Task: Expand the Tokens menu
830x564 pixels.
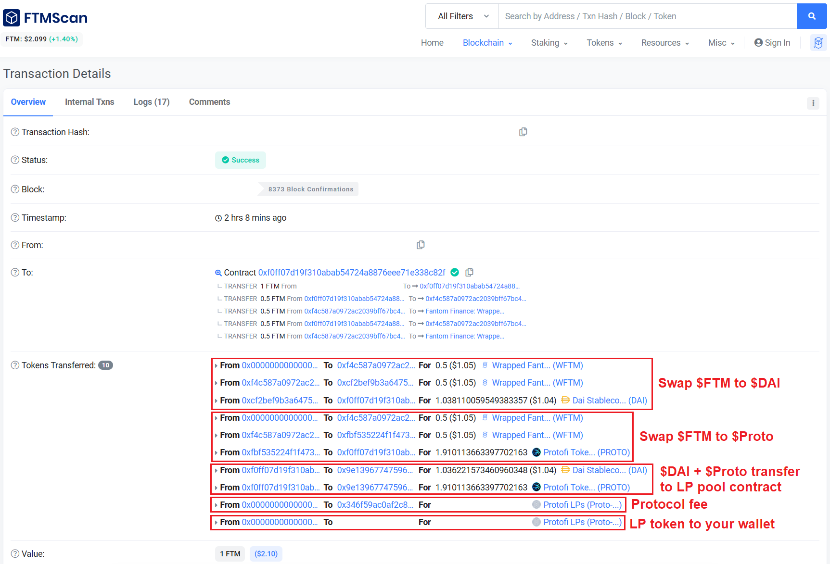Action: click(604, 43)
